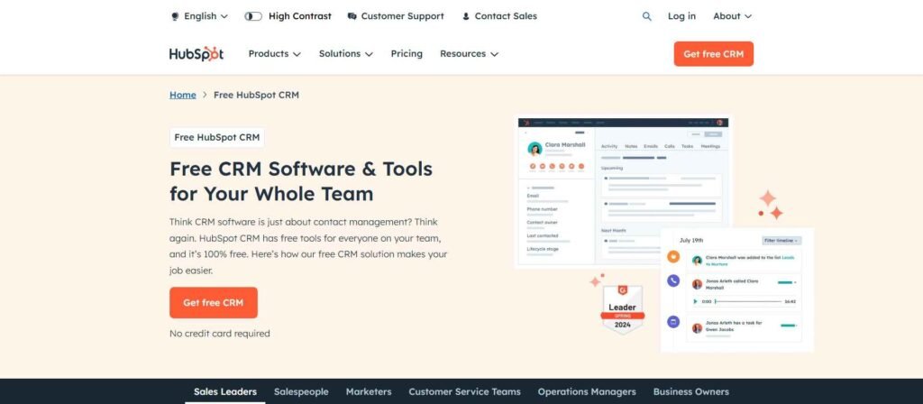
Task: Select the Operations Managers tab
Action: pyautogui.click(x=587, y=391)
